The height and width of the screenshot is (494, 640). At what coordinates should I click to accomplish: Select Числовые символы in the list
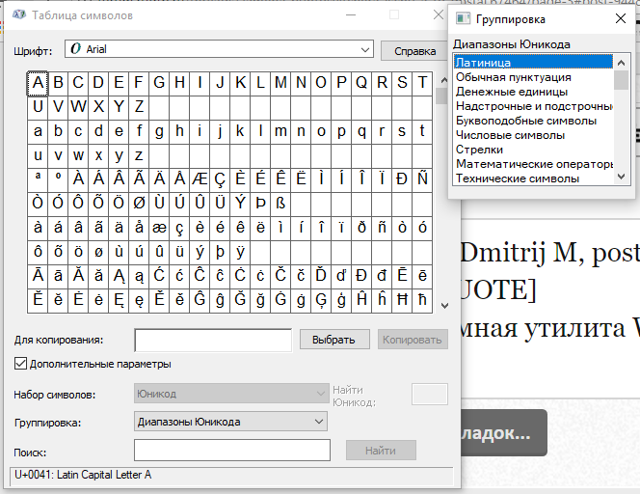click(533, 135)
